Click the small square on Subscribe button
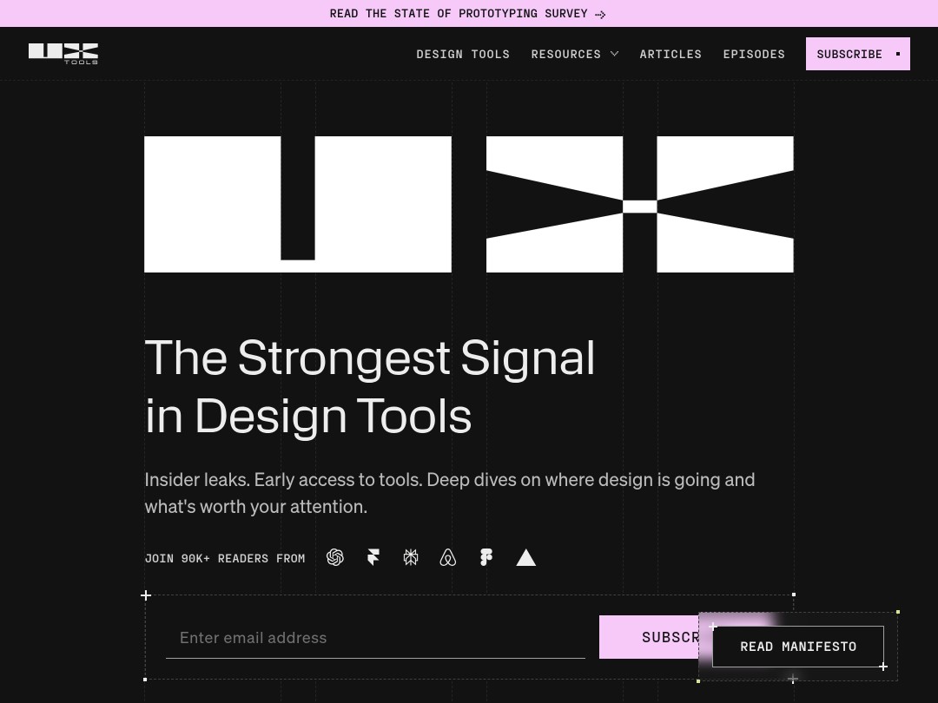Image resolution: width=938 pixels, height=703 pixels. [x=897, y=53]
